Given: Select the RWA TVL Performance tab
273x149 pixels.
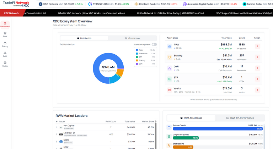Looking at the screenshot, I should [x=240, y=118].
